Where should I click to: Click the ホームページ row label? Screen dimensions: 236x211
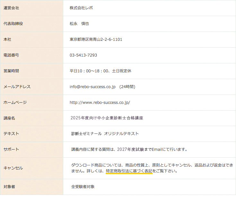click(15, 102)
